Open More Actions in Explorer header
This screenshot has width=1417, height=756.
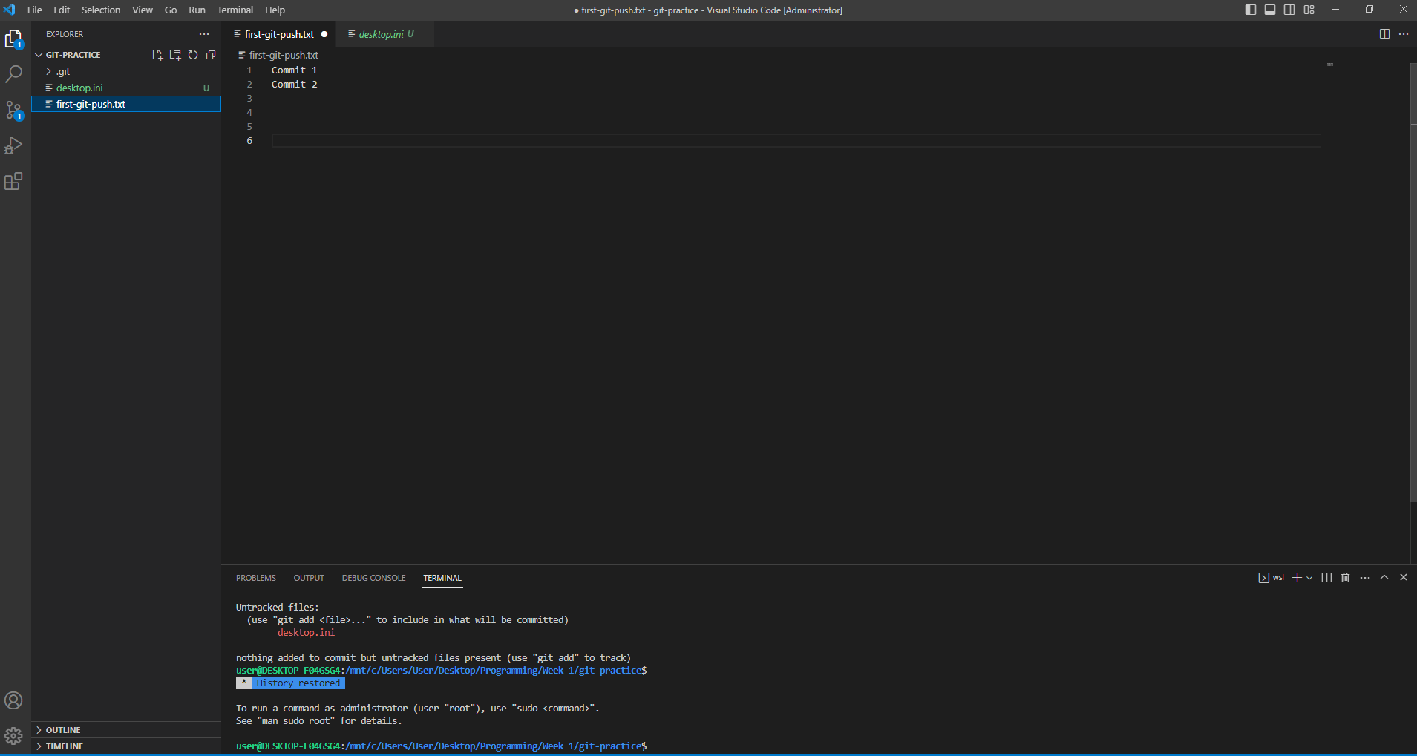[204, 34]
